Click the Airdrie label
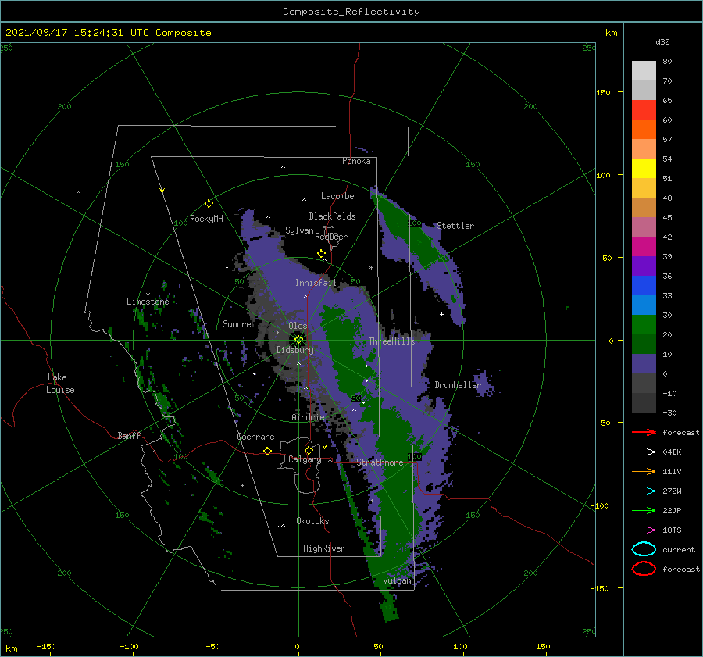The height and width of the screenshot is (657, 703). pyautogui.click(x=308, y=417)
